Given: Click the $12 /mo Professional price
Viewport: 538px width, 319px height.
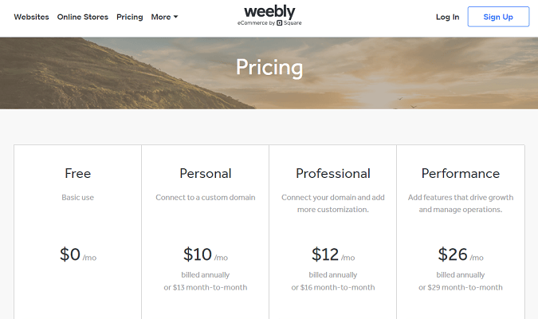Looking at the screenshot, I should [x=332, y=255].
